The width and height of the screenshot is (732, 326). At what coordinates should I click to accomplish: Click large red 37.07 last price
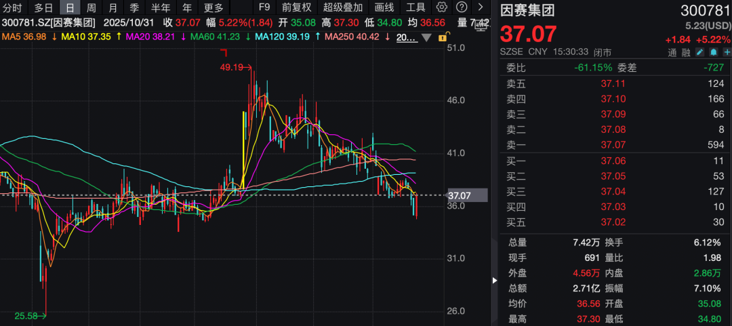529,34
